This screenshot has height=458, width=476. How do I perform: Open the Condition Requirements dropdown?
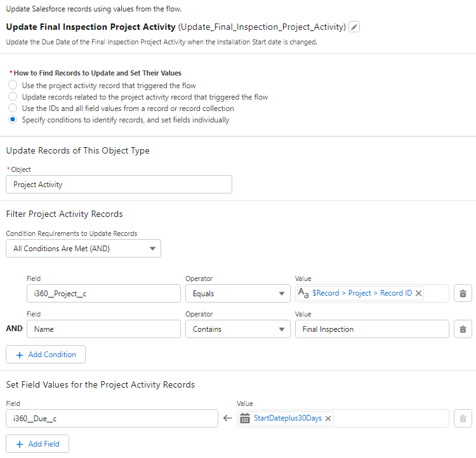click(x=83, y=249)
